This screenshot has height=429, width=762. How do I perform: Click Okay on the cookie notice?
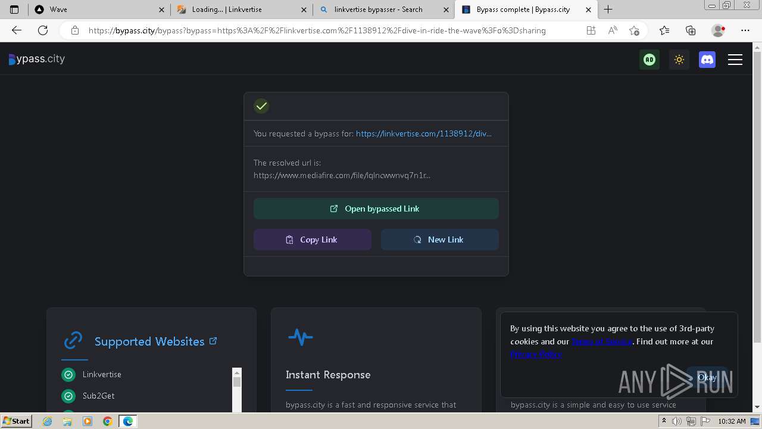click(707, 377)
